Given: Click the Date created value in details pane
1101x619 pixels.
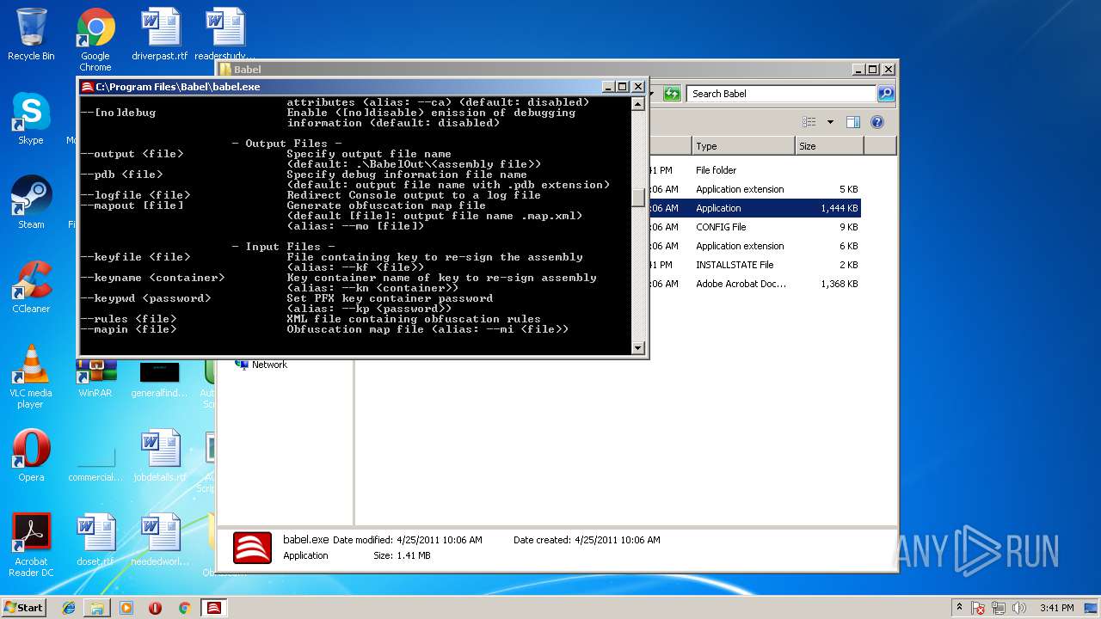Looking at the screenshot, I should [x=617, y=540].
